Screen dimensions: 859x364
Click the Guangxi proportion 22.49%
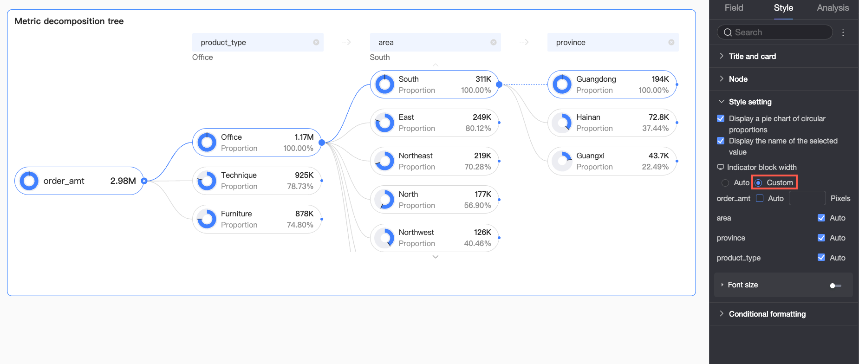click(x=655, y=167)
